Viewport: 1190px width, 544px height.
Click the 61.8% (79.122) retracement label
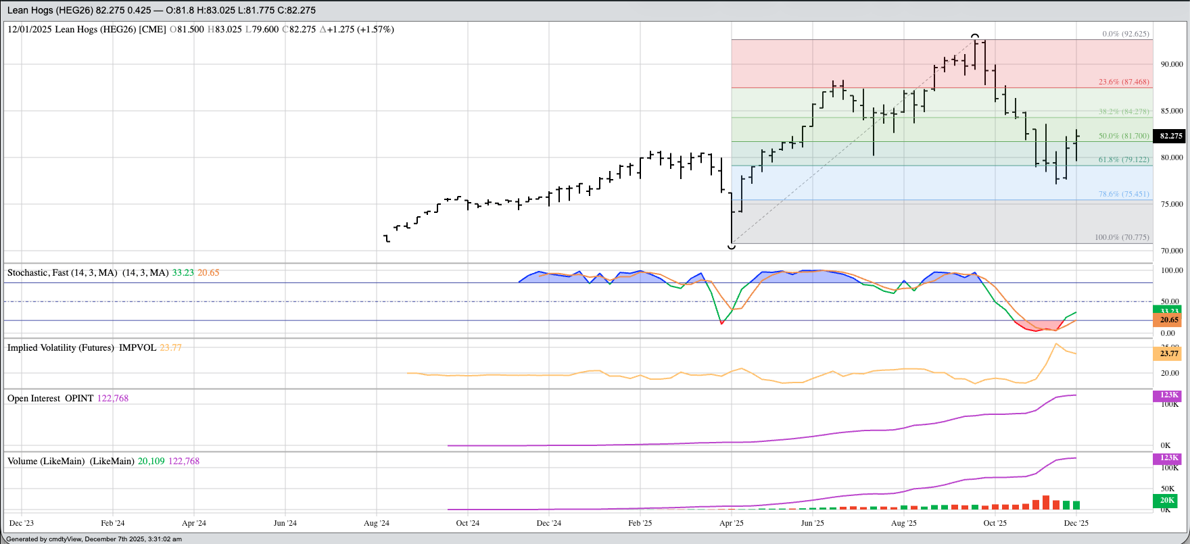[x=1123, y=160]
